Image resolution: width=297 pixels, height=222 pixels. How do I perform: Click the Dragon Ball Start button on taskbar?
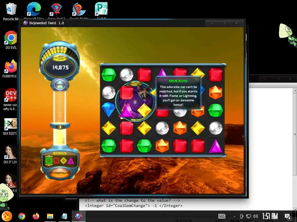[7, 216]
